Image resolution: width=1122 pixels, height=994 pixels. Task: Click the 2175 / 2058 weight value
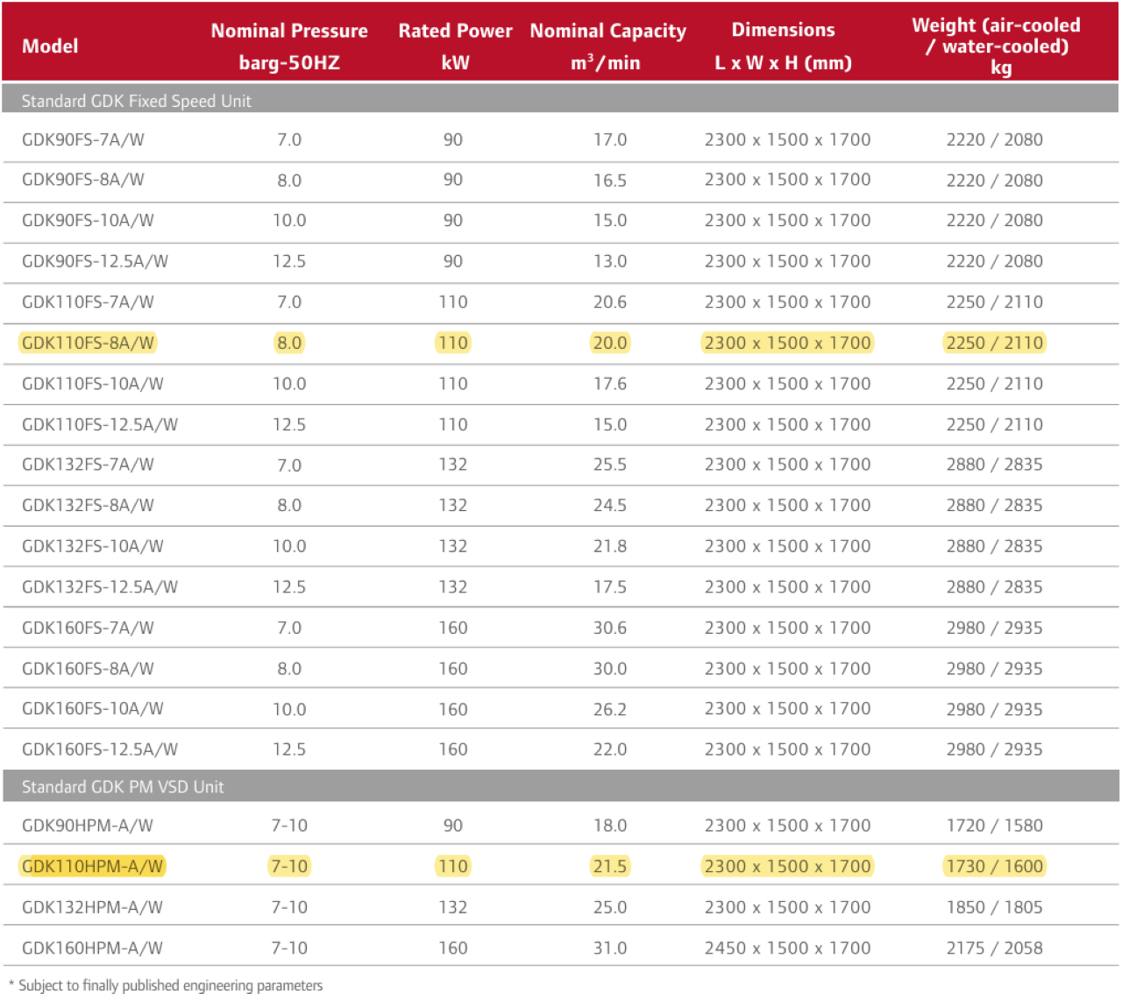(994, 948)
